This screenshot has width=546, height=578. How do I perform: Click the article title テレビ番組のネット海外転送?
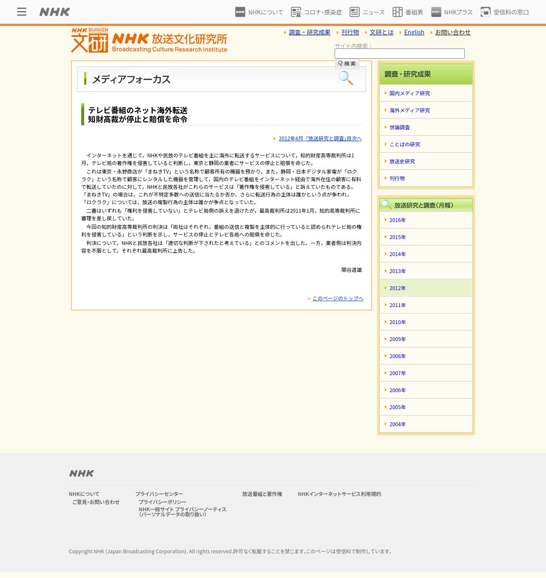coord(138,111)
